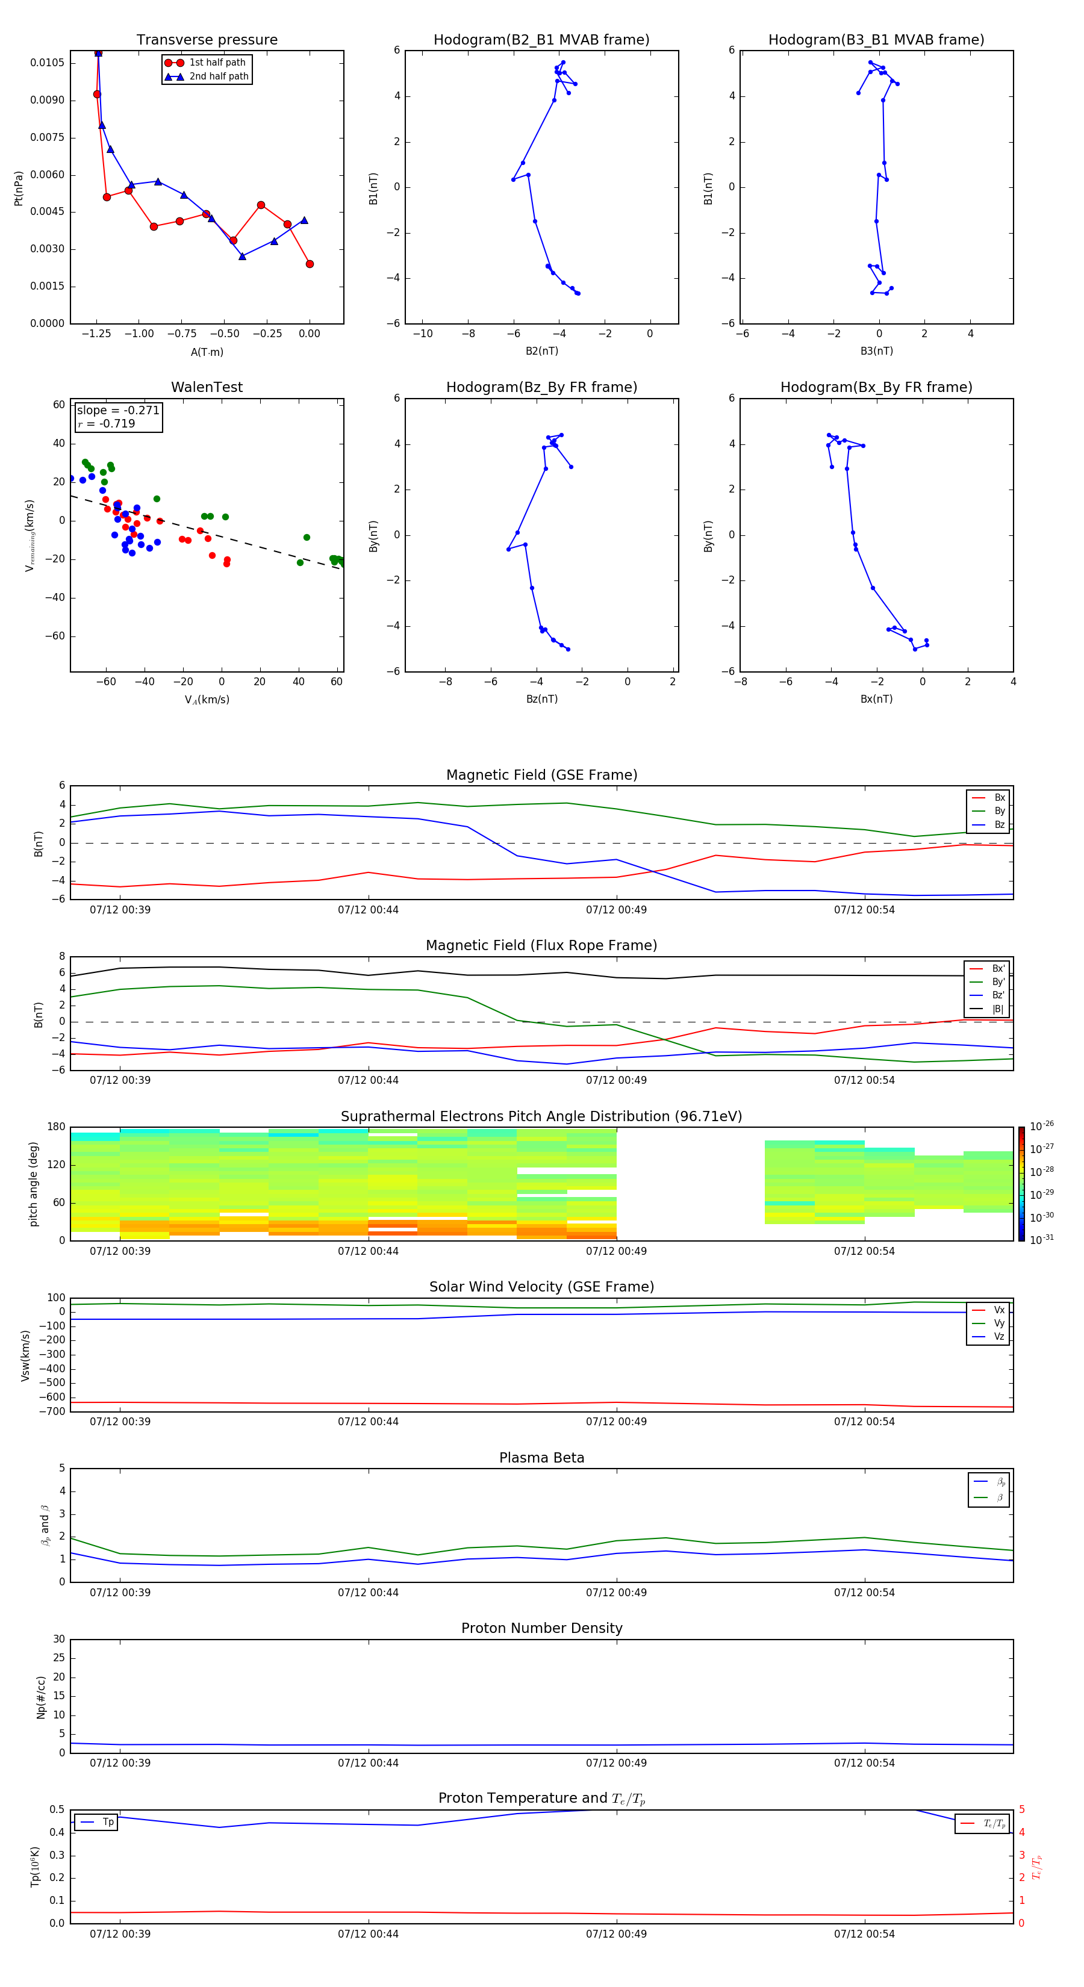Select the Vx entry in velocity legend
The image size is (1084, 1987).
988,1310
